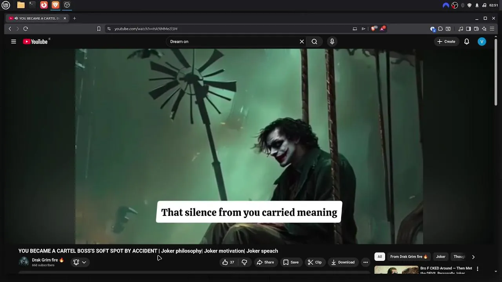Open the YouTube notifications bell

[467, 42]
